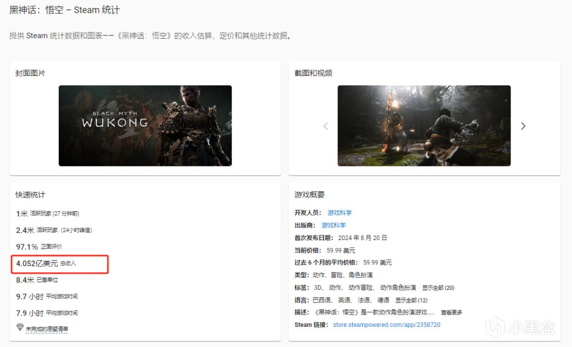The width and height of the screenshot is (572, 347).
Task: Click the 2.4米 活跃玩家 24小时峰值 stat
Action: click(54, 230)
